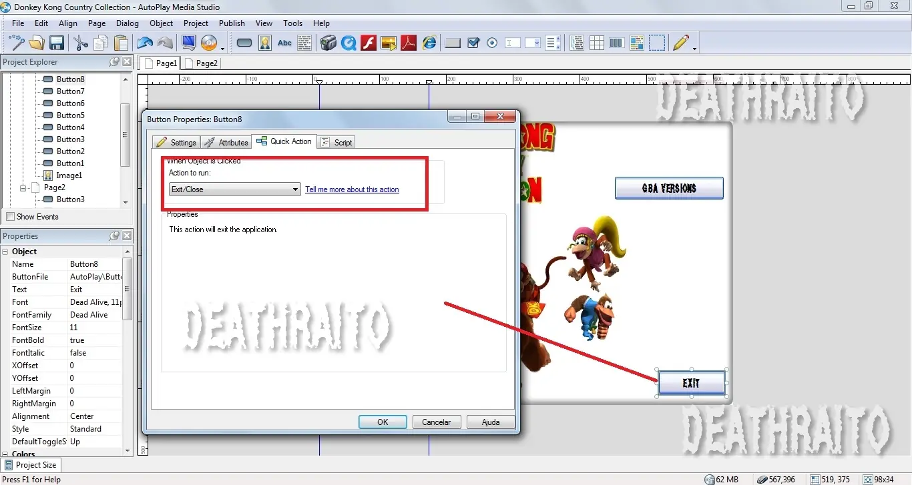Insert a QuickTime object
The width and height of the screenshot is (912, 485).
(348, 43)
